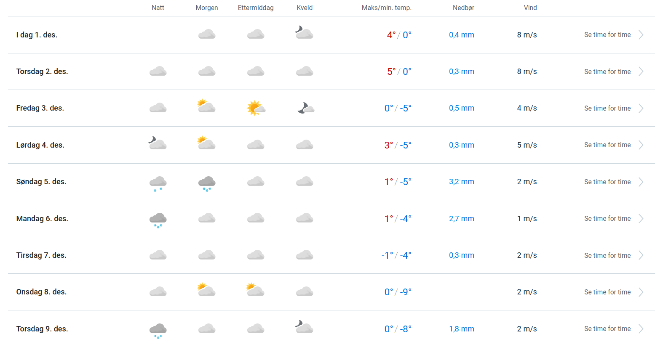Image resolution: width=663 pixels, height=347 pixels.
Task: Open "Se time for time" for I dag 1. des.
Action: (x=607, y=35)
